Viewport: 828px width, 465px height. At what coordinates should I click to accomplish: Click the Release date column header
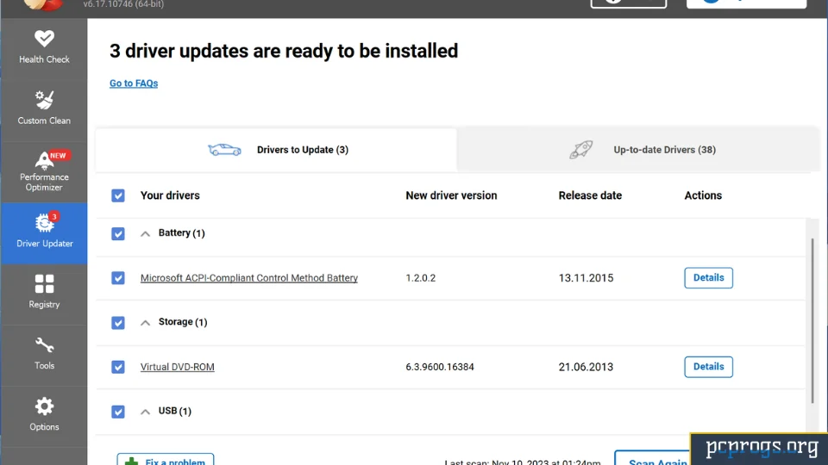click(x=590, y=195)
